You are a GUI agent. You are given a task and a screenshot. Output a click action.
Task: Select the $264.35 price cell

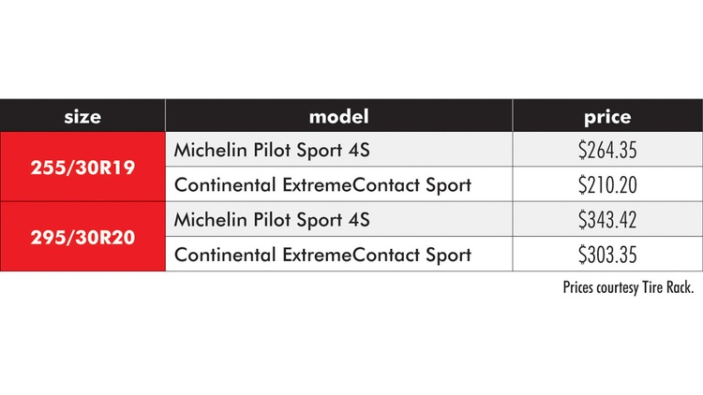pos(606,150)
